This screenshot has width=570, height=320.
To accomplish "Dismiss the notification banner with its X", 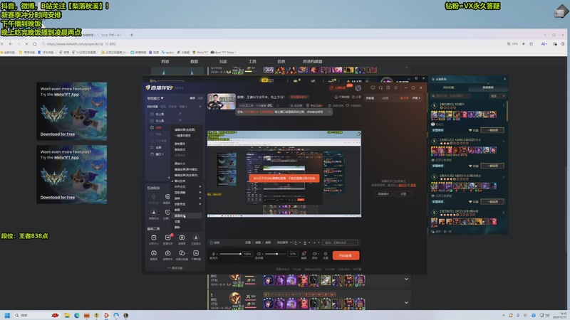I will click(329, 112).
